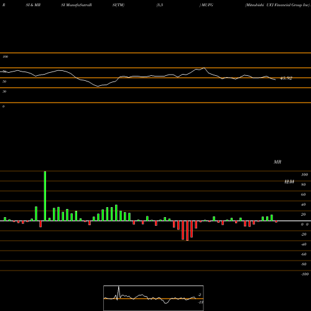Click the 'SI MunafaSutraR' header text
The image size is (311, 311).
click(77, 5)
